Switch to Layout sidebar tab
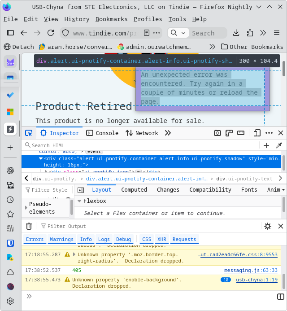This screenshot has height=311, width=287. tap(101, 190)
